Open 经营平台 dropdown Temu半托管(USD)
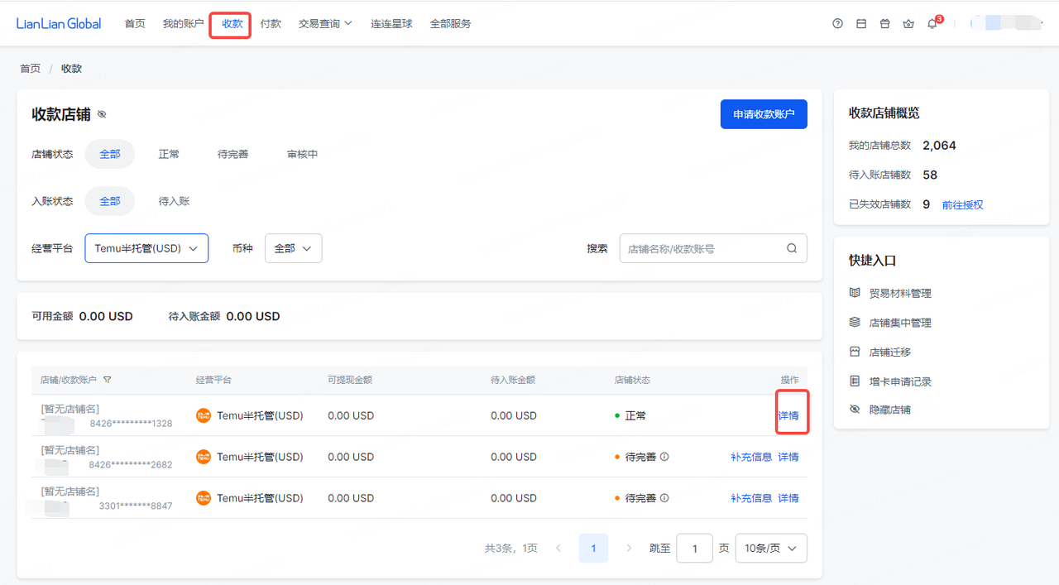Screen dimensions: 1059x585 tap(146, 248)
